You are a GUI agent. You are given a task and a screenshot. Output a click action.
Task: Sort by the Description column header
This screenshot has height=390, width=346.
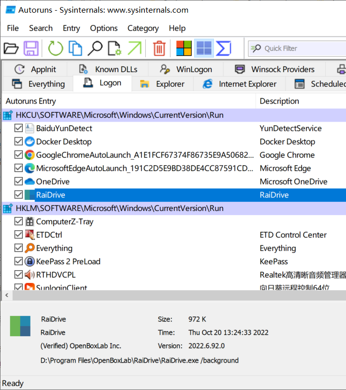click(301, 101)
